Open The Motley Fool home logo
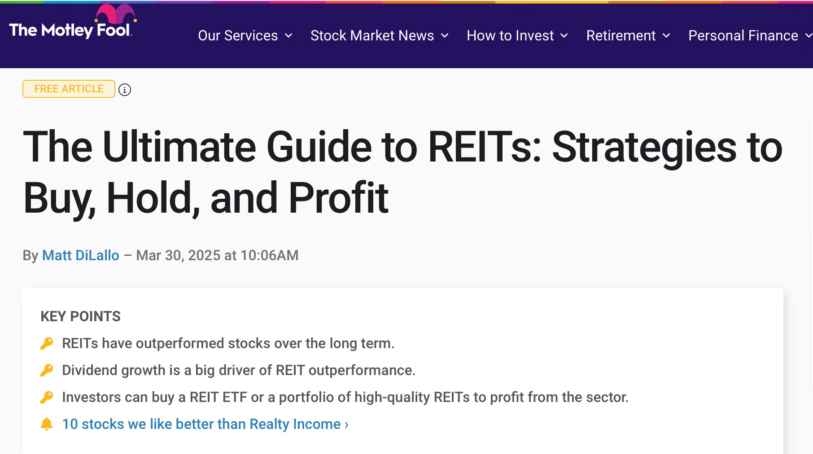 point(73,22)
